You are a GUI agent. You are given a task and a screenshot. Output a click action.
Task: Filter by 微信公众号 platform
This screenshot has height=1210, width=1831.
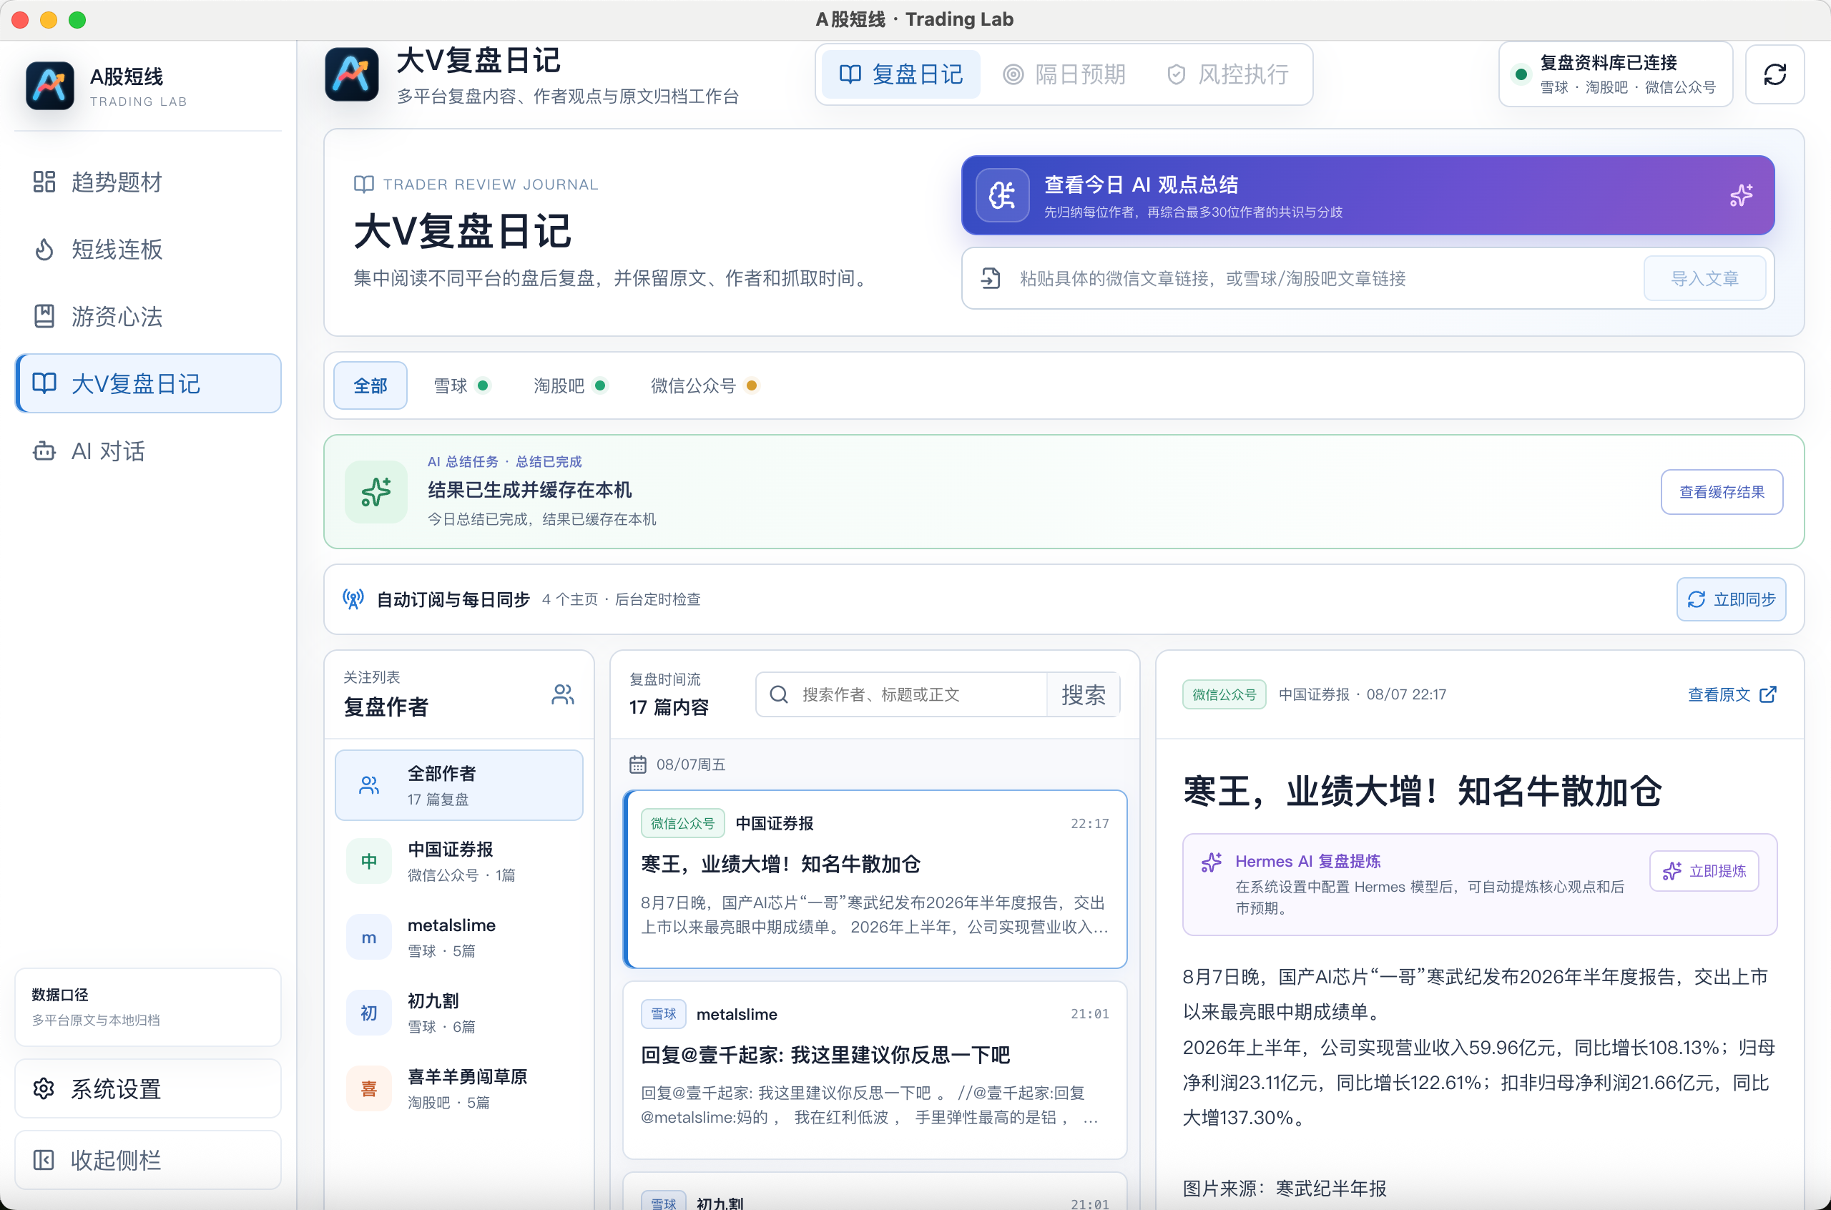coord(704,385)
